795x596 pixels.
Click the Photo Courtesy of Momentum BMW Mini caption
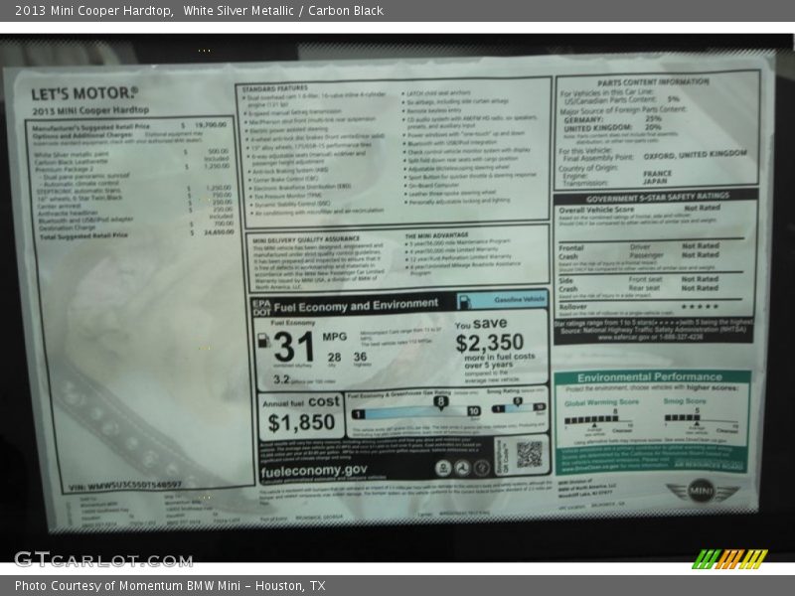[x=170, y=586]
